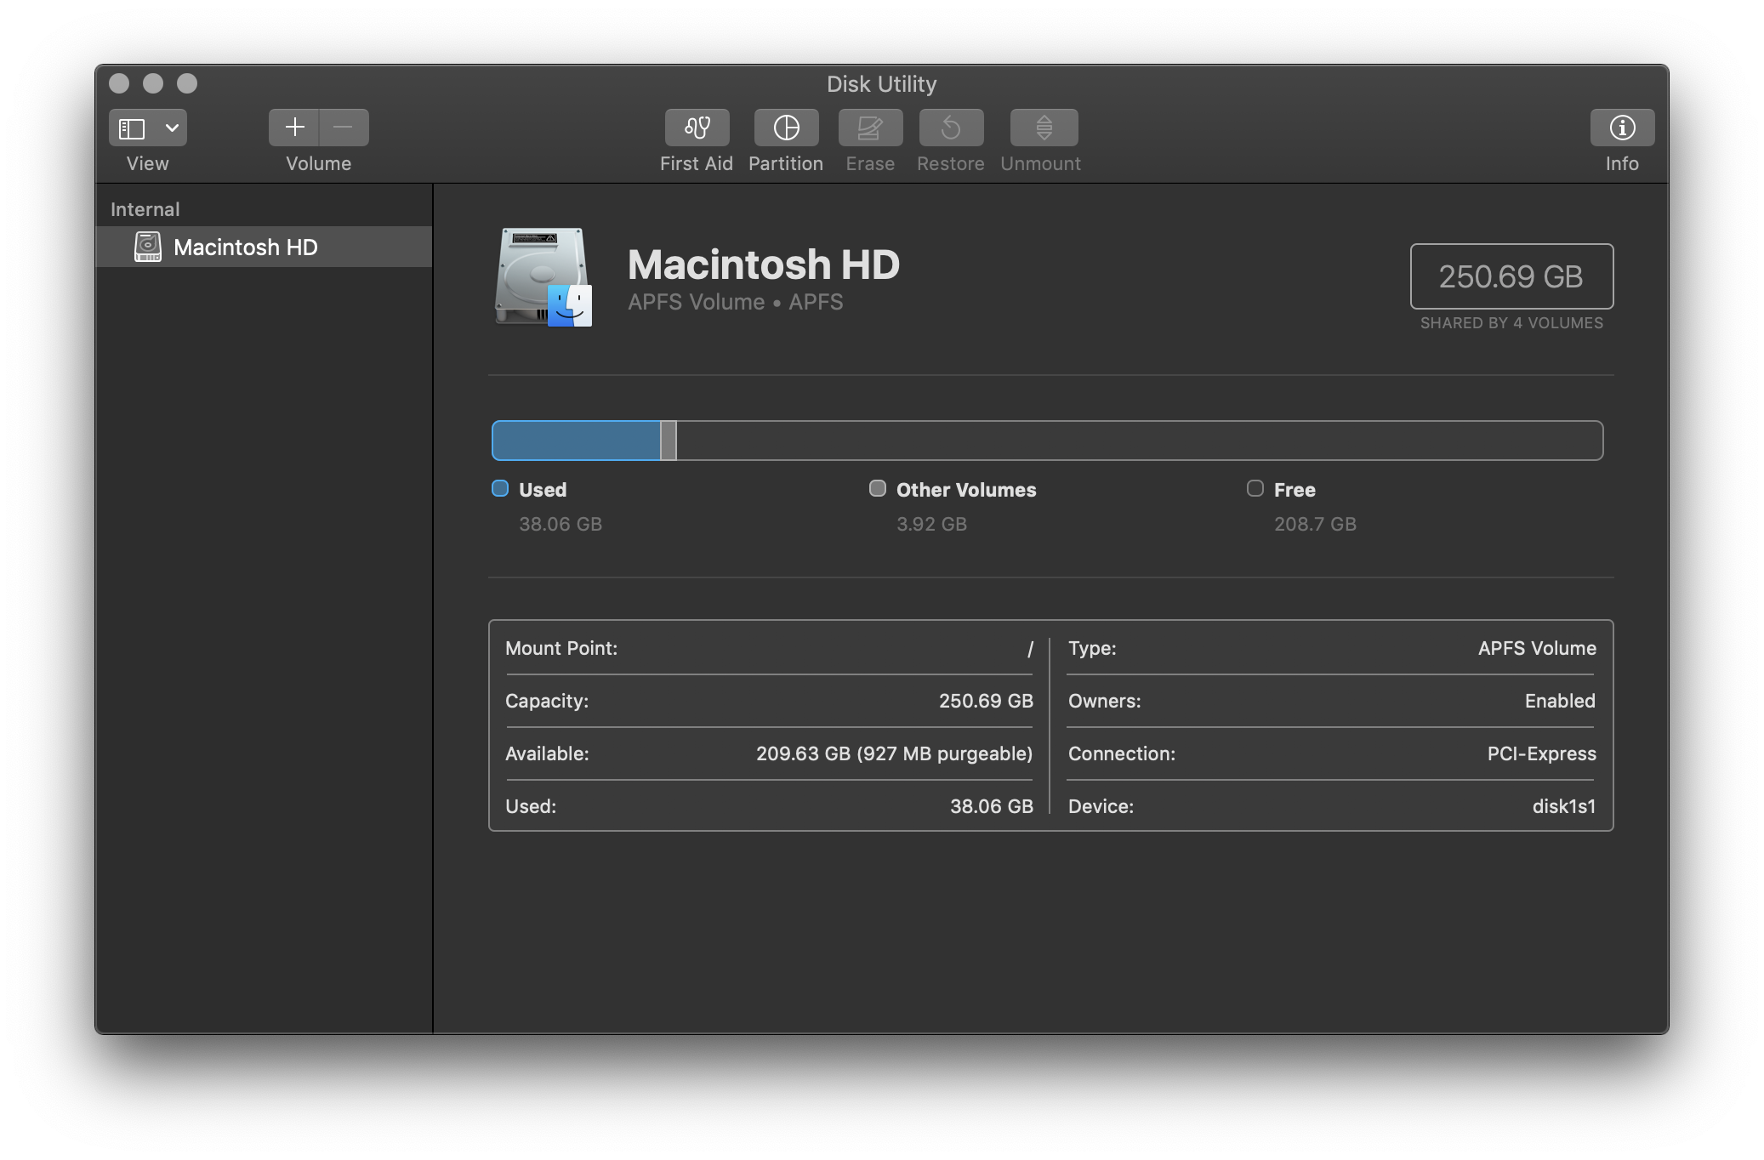Viewport: 1764px width, 1160px height.
Task: Select Macintosh HD in the sidebar
Action: click(x=245, y=247)
